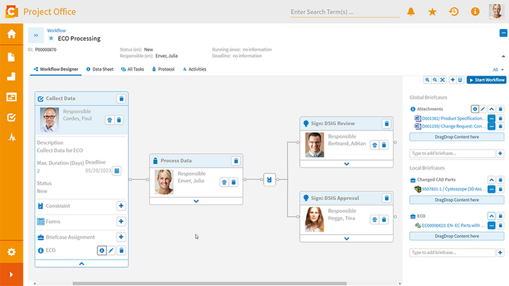Open favorites star in header
The image size is (509, 286).
(432, 12)
